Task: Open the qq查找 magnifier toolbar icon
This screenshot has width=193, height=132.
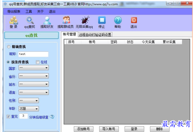Action: 29,20
